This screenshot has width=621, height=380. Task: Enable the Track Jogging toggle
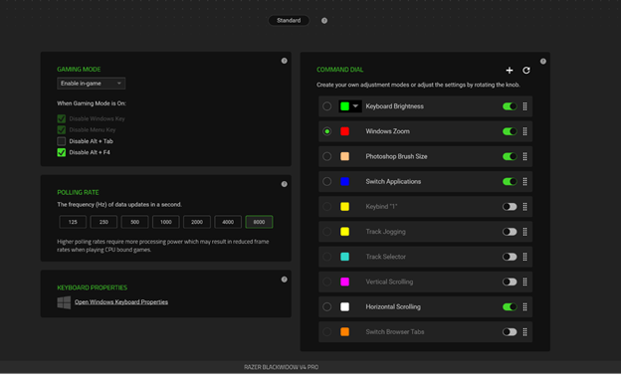[510, 232]
